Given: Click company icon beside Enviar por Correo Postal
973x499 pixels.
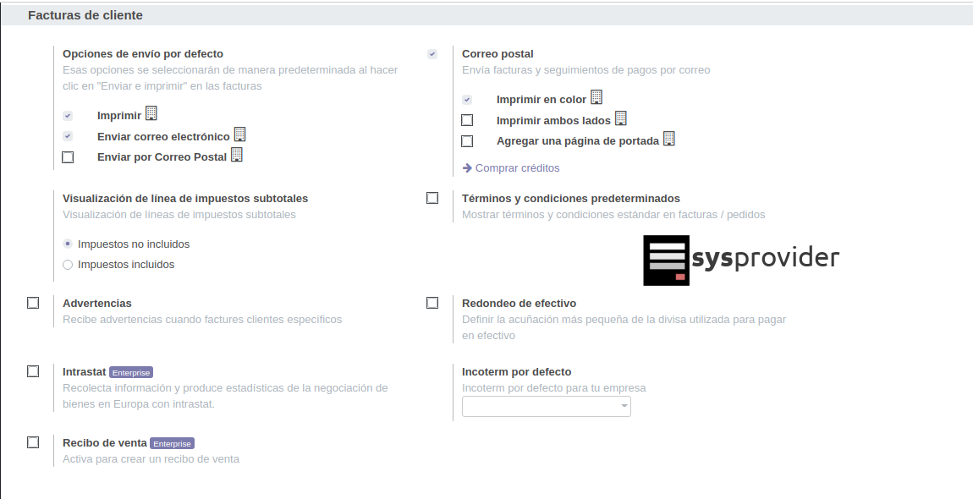Looking at the screenshot, I should [237, 155].
